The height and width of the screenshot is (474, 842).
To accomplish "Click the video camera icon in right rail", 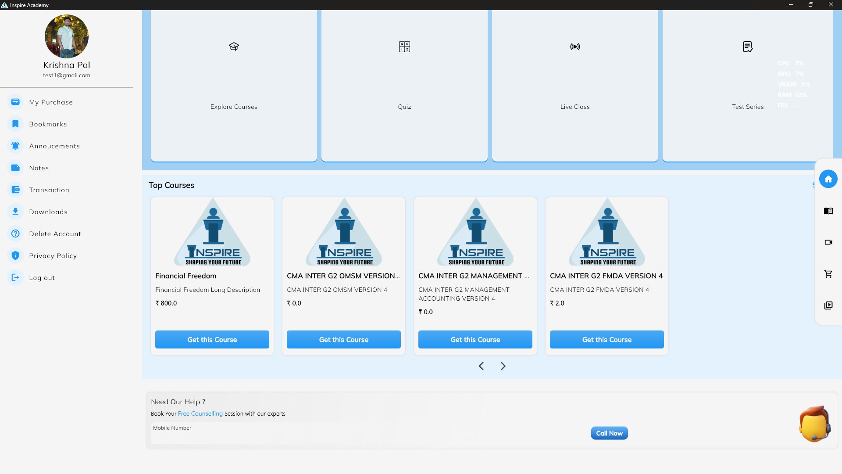I will 828,242.
